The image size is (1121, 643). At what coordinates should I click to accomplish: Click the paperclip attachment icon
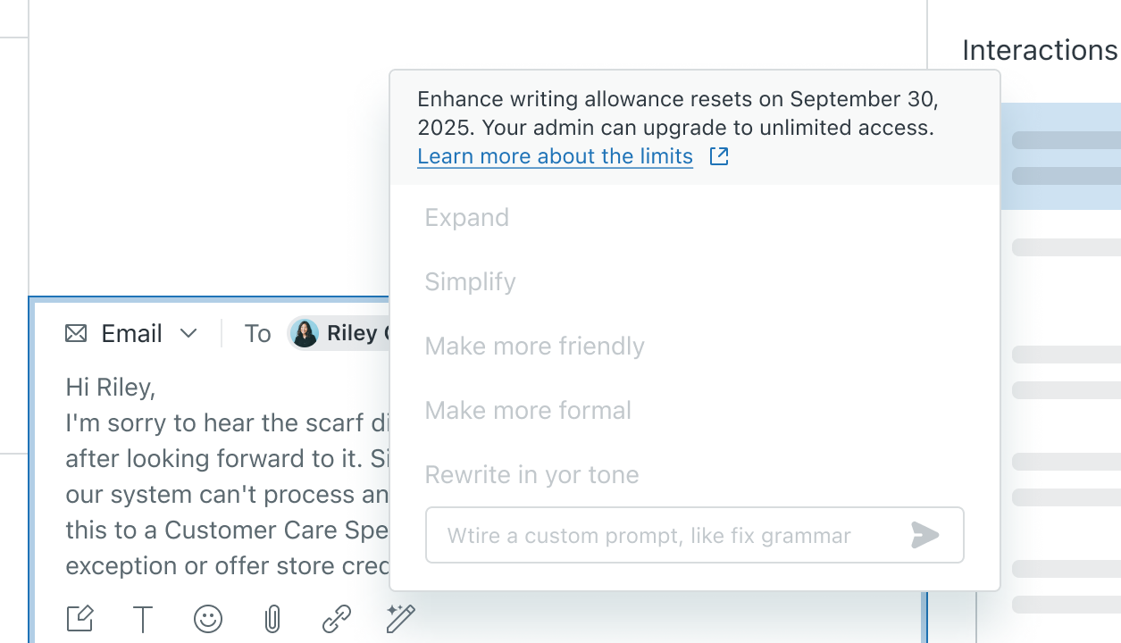click(x=272, y=618)
